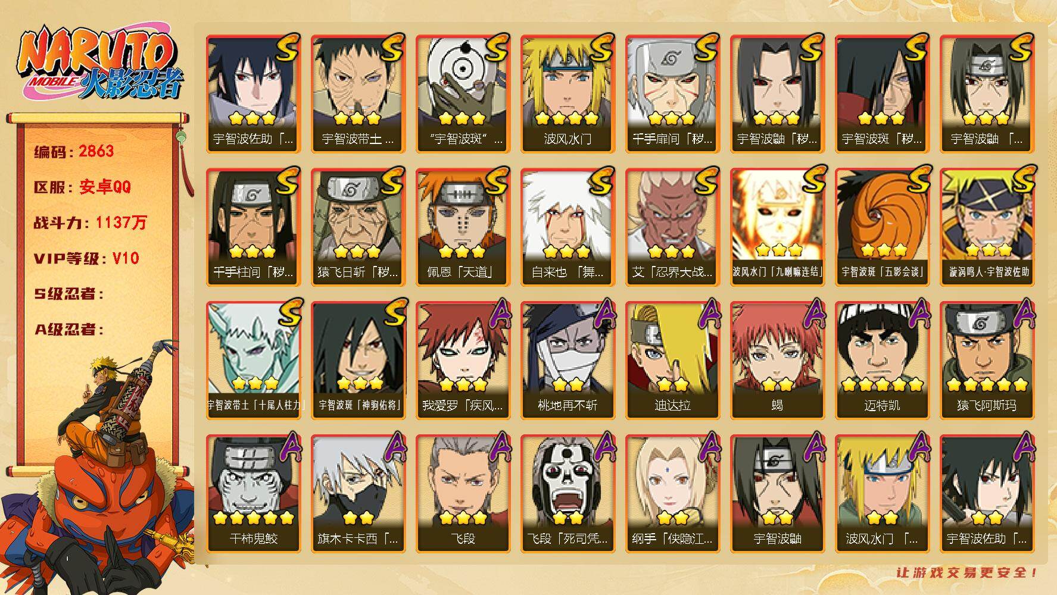Select the 蝎 ninja portrait card
Image resolution: width=1057 pixels, height=595 pixels.
(777, 361)
